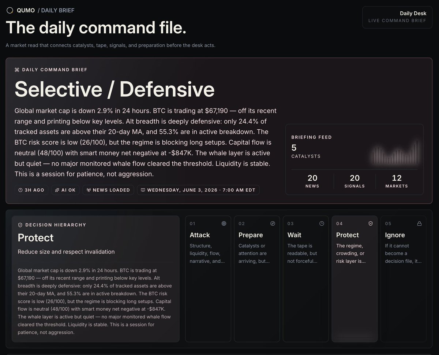Click the clock icon on Wait card
Image resolution: width=439 pixels, height=355 pixels.
pos(322,223)
